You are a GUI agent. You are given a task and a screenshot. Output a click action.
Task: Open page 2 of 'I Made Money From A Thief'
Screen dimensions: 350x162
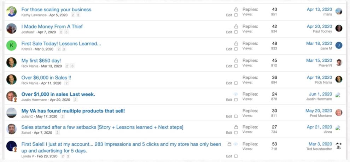pyautogui.click(x=61, y=32)
